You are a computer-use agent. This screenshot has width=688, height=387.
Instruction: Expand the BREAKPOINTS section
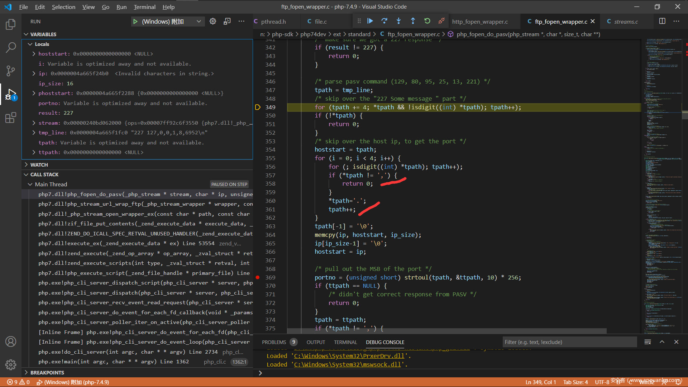[47, 372]
